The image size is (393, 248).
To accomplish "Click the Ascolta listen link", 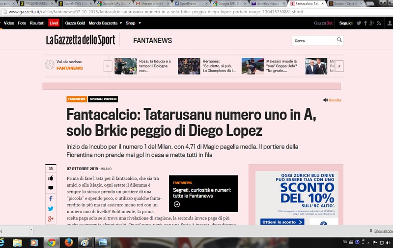I will [x=335, y=100].
